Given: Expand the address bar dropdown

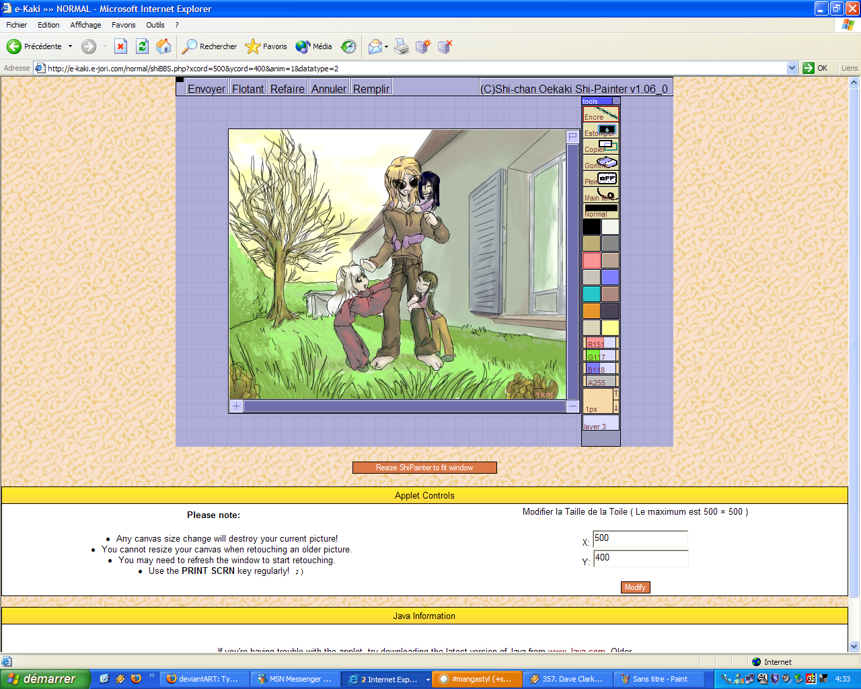Looking at the screenshot, I should click(792, 68).
